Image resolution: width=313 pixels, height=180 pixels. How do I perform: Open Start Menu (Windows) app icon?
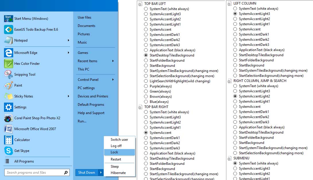point(9,19)
